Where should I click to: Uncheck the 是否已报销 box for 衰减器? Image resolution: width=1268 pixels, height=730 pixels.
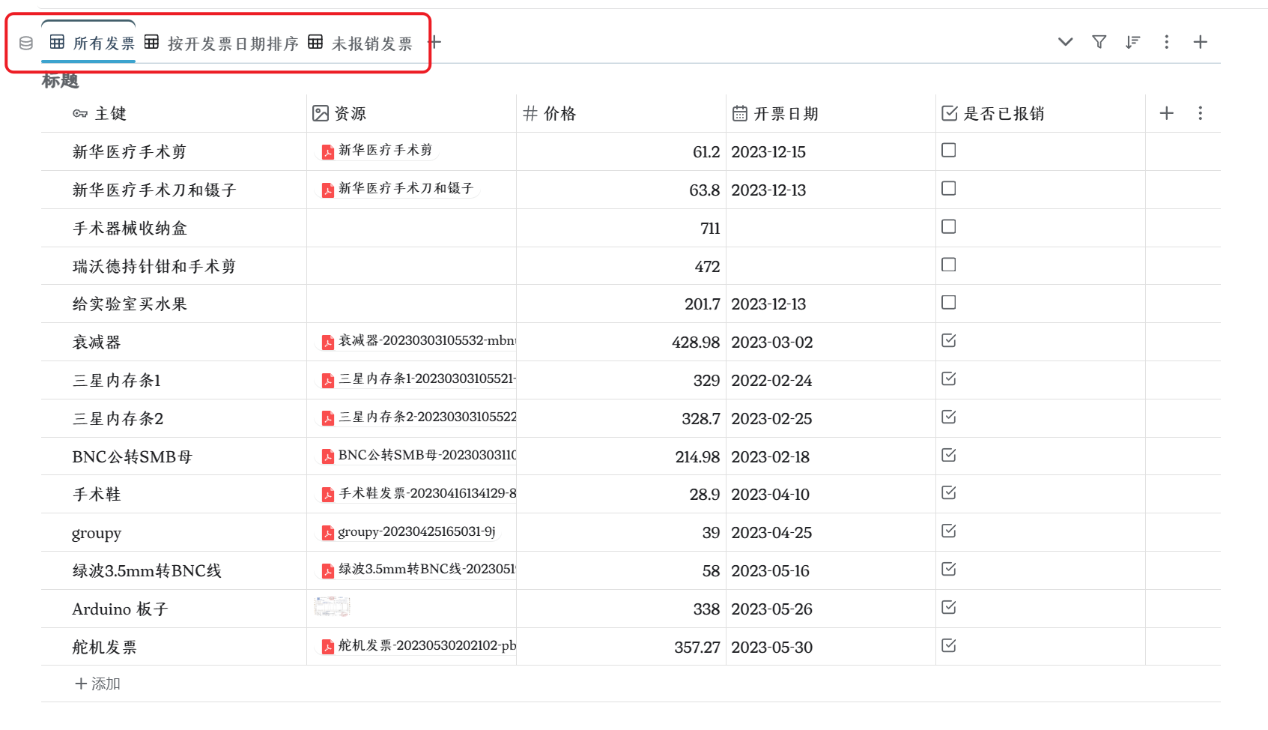(x=949, y=340)
